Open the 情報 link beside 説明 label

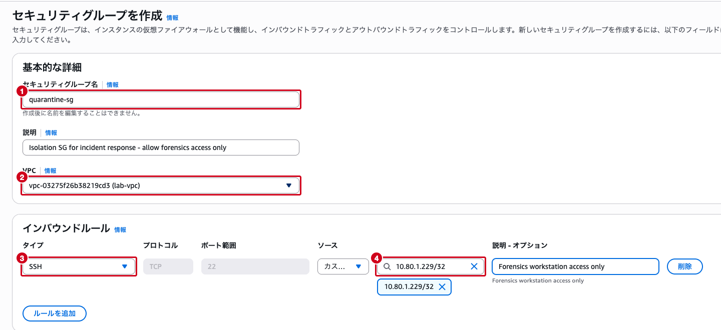51,133
